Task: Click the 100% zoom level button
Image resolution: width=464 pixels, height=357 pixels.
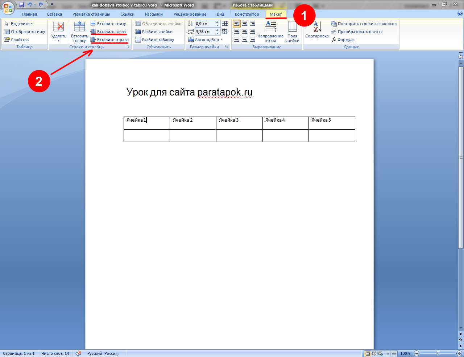Action: coord(405,353)
